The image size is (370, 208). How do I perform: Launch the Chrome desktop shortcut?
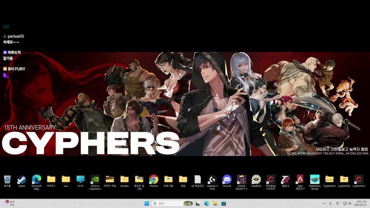[x=154, y=181]
